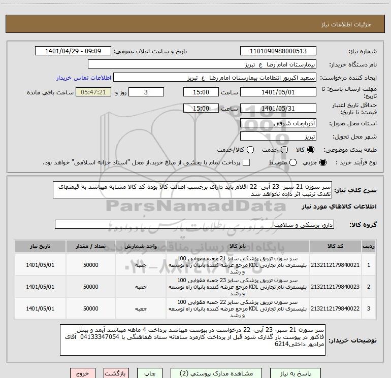Click the price validity time 15:00 field
The height and width of the screenshot is (378, 391).
[201, 108]
